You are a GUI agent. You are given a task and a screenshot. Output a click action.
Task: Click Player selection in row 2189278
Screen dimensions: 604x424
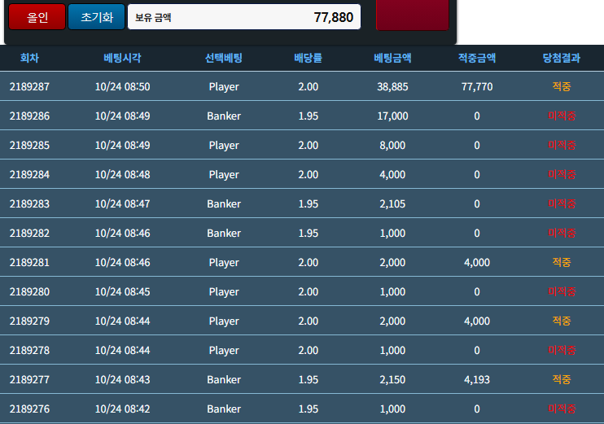pyautogui.click(x=224, y=351)
